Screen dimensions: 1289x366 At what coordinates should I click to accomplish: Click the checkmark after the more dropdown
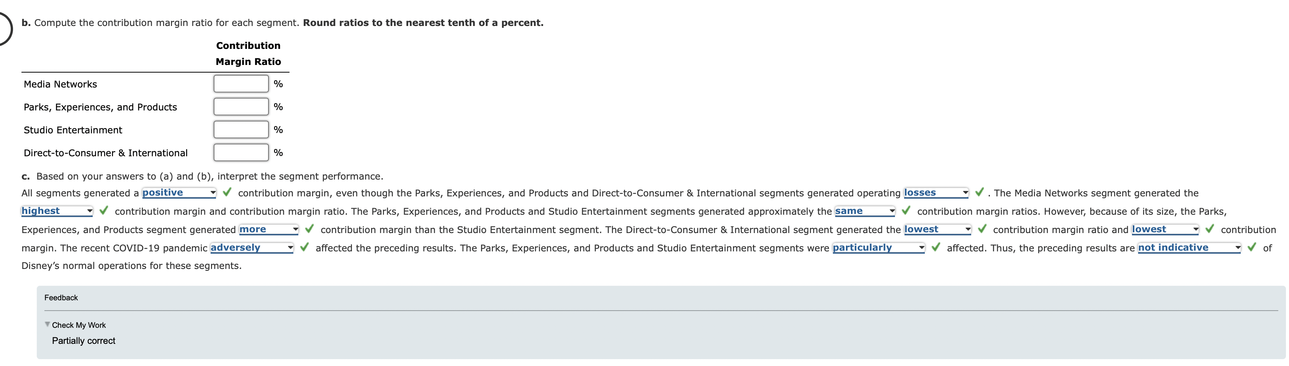coord(309,229)
